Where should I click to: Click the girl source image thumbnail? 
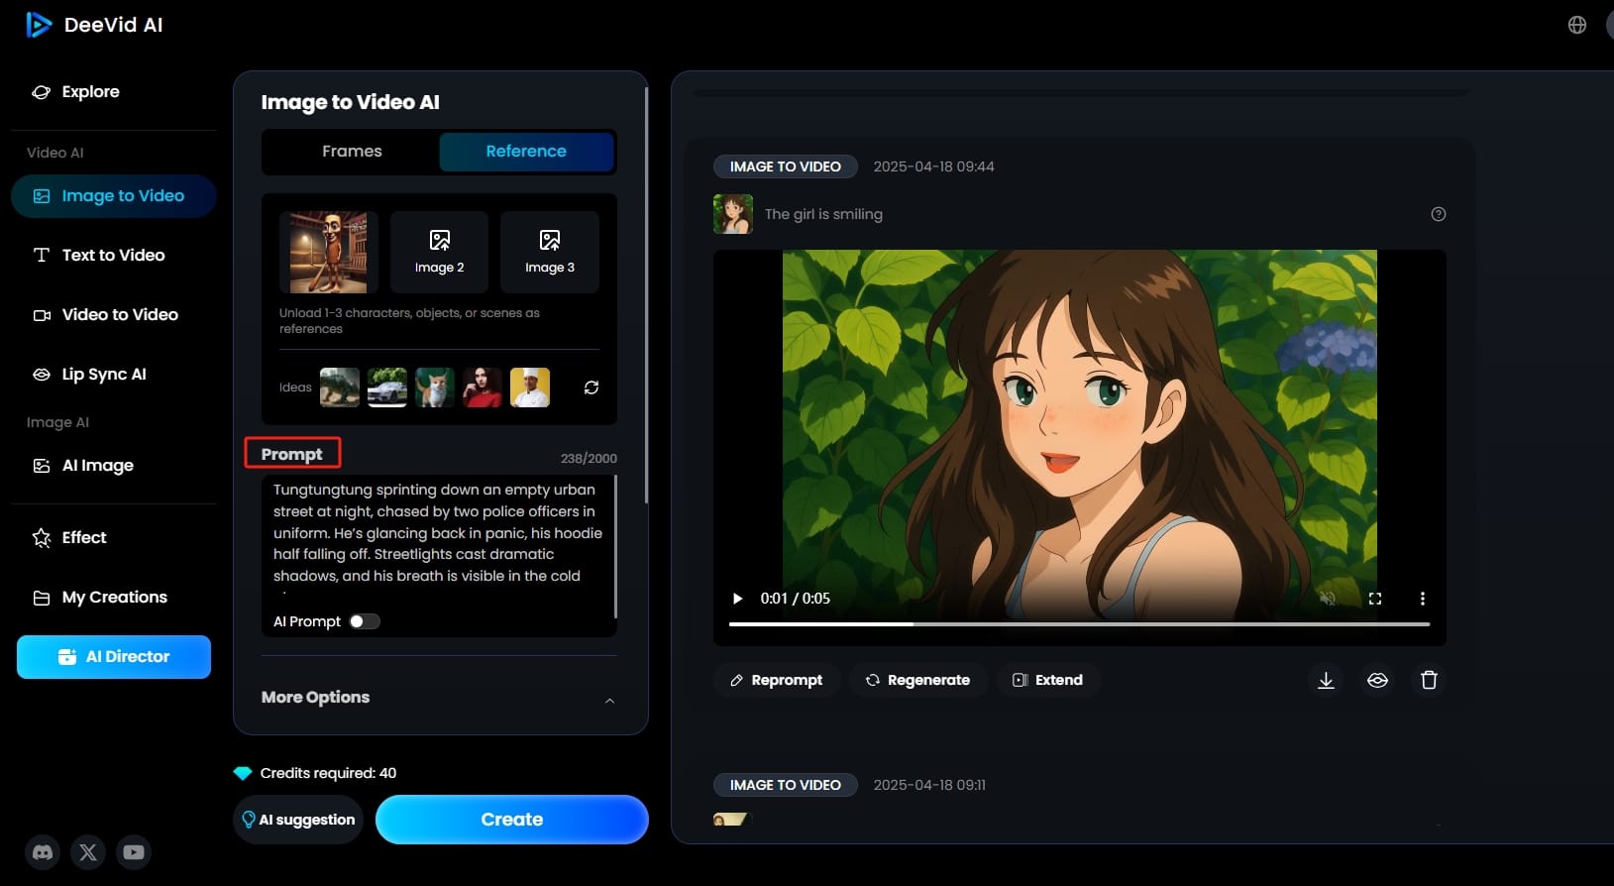733,214
